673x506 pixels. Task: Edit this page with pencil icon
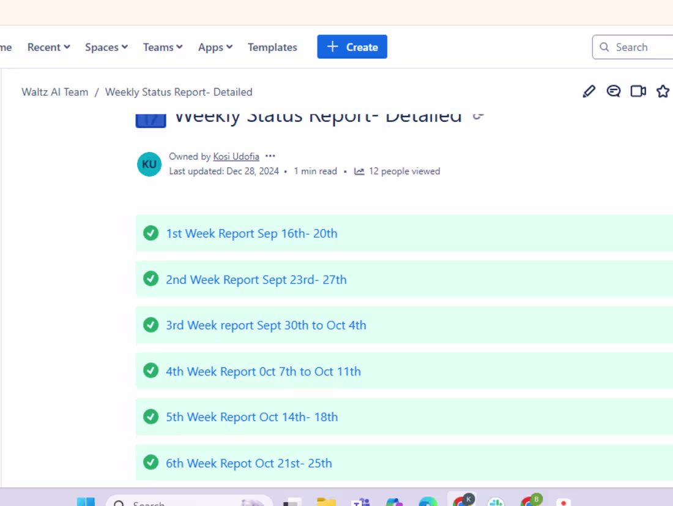(589, 91)
